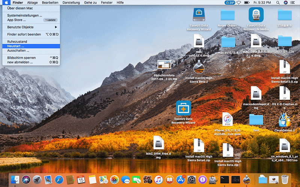Image resolution: width=300 pixels, height=187 pixels.
Task: Open Terminal from the dock
Action: click(x=225, y=180)
